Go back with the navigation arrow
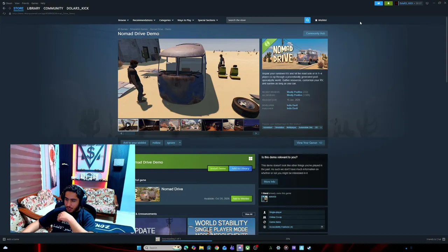The image size is (448, 252). [4, 8]
